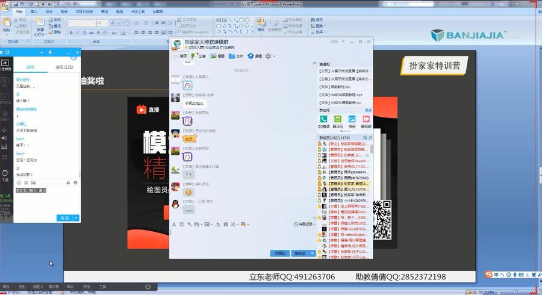The image size is (542, 295).
Task: Toggle bold formatting in PowerPoint ribbon
Action: click(x=71, y=33)
